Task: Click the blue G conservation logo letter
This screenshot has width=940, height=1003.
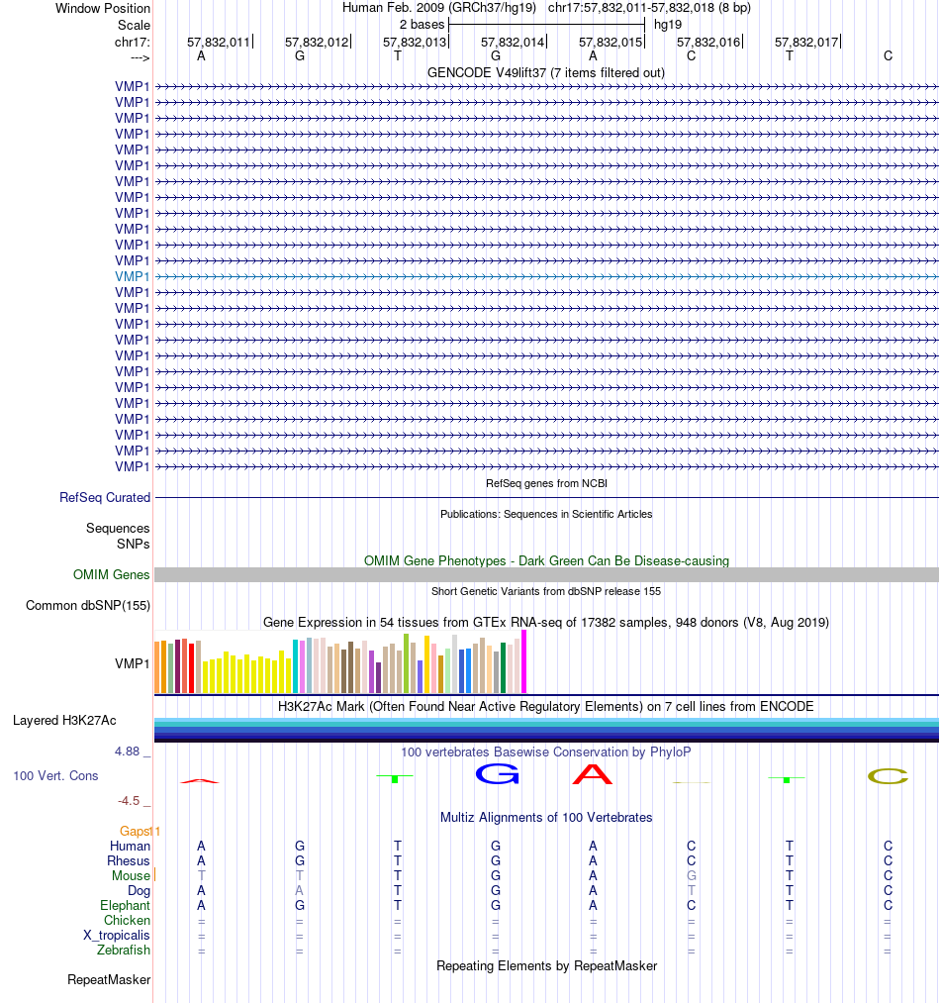Action: pos(497,774)
